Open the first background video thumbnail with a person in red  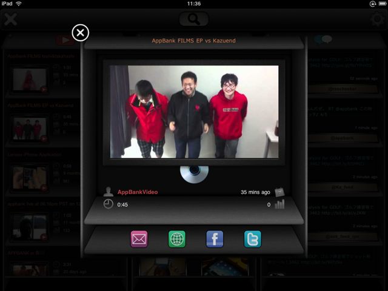(30, 79)
